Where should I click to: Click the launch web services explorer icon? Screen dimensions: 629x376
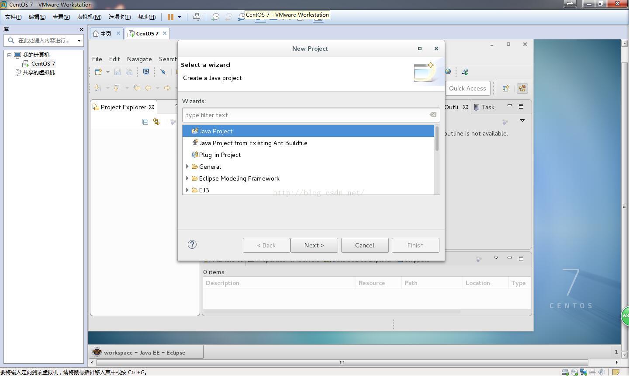[x=465, y=72]
